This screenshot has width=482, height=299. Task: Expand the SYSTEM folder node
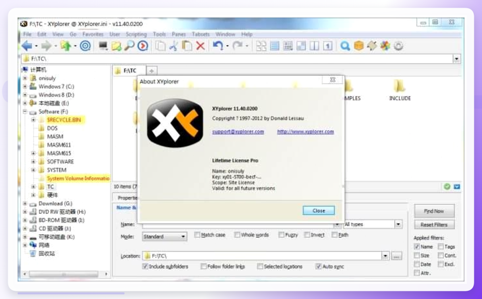click(34, 170)
